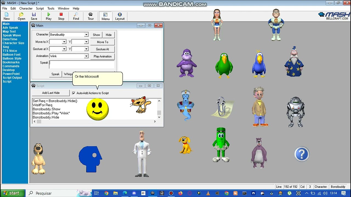Screen dimensions: 351x197
Task: Select Adv Speak in the sidebar
Action: click(x=10, y=28)
